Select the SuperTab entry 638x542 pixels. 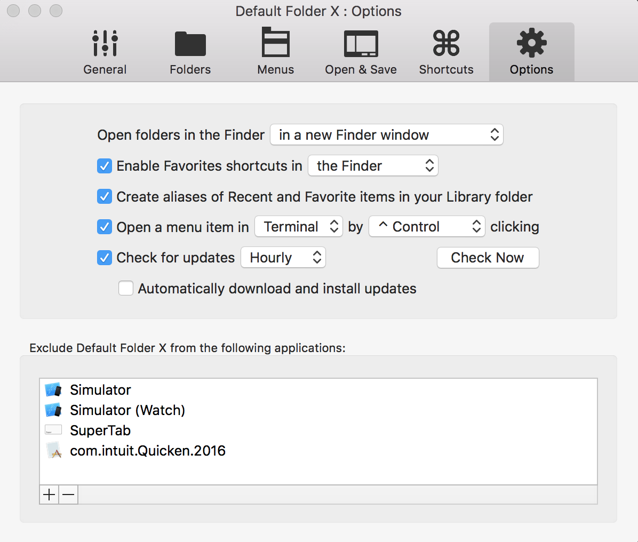click(x=100, y=431)
